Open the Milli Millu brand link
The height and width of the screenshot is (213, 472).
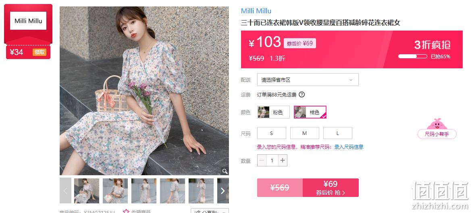tap(256, 11)
